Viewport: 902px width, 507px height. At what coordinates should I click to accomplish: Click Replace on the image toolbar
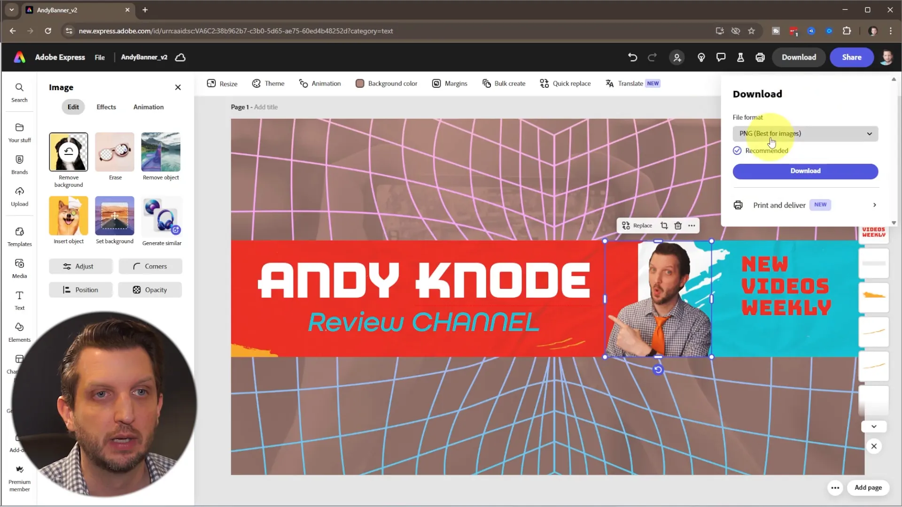(x=637, y=226)
